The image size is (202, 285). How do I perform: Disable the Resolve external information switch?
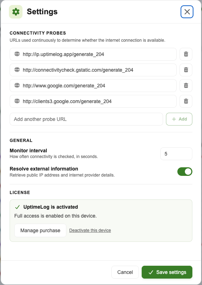pos(185,172)
